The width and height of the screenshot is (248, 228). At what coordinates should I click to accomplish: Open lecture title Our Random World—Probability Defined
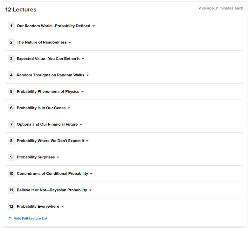(x=53, y=26)
